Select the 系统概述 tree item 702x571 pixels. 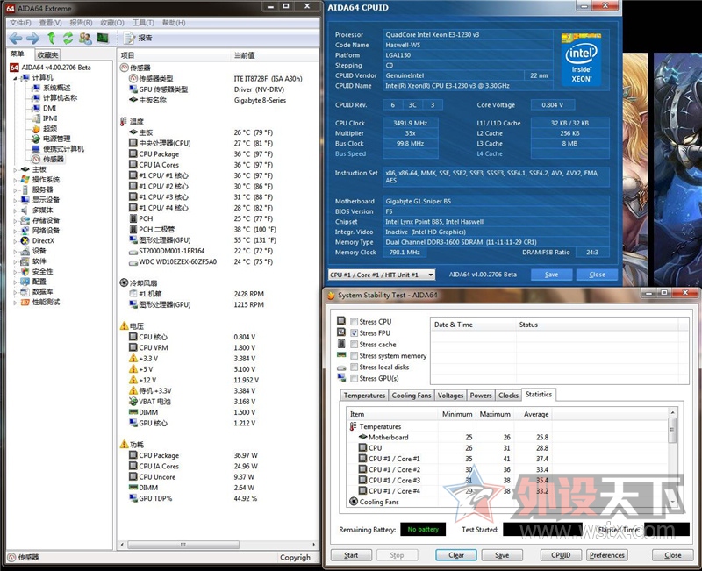(56, 88)
